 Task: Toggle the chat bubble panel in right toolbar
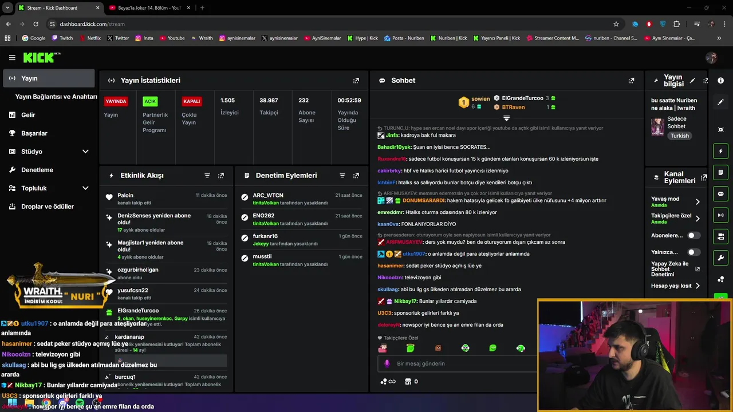coord(720,194)
